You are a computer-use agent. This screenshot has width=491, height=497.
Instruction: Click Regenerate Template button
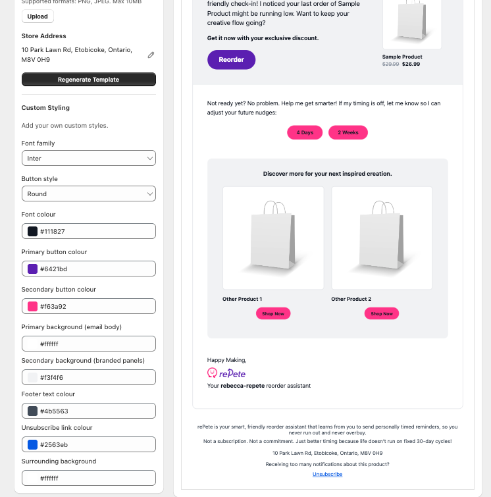coord(89,80)
